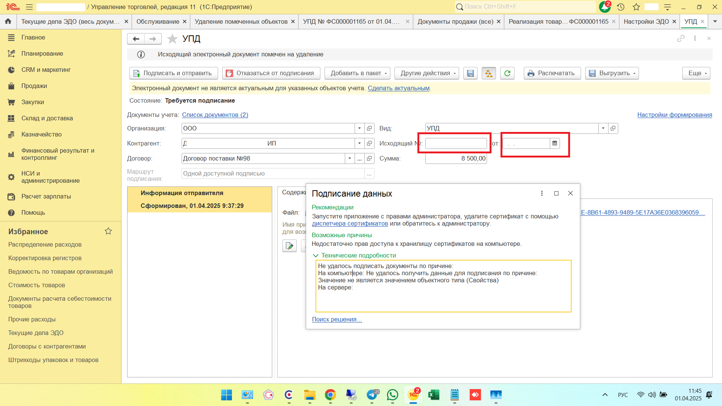Click the document structure hierarchy icon

488,73
